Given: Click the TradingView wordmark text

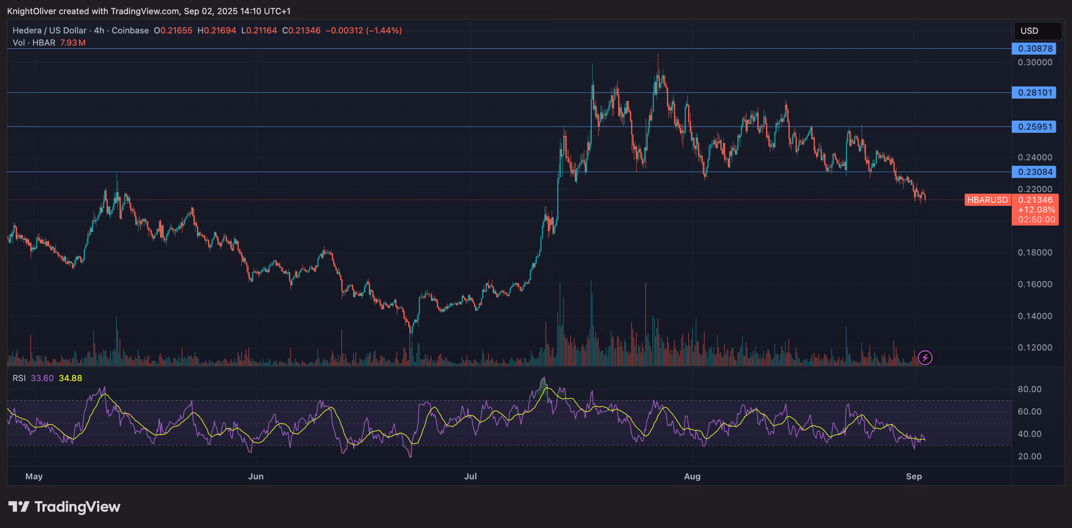Looking at the screenshot, I should tap(77, 506).
